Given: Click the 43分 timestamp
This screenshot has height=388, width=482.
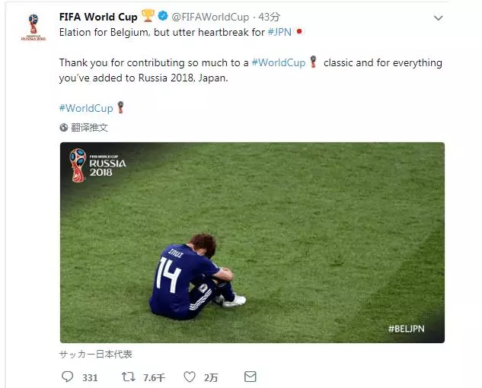Looking at the screenshot, I should click(x=269, y=17).
